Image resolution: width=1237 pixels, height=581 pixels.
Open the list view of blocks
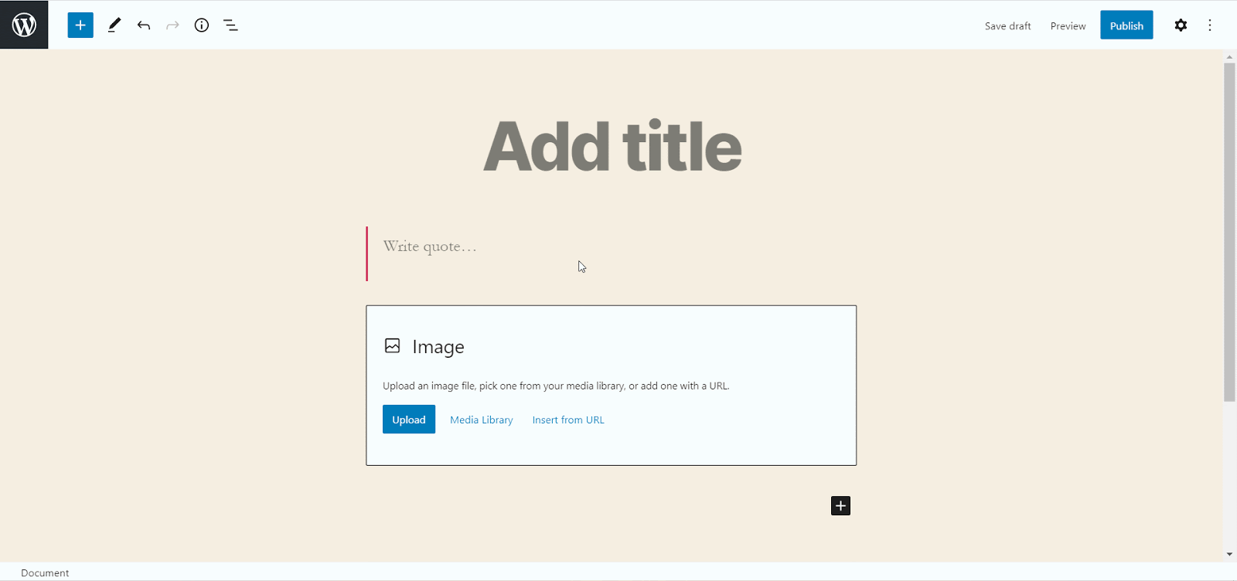tap(230, 25)
